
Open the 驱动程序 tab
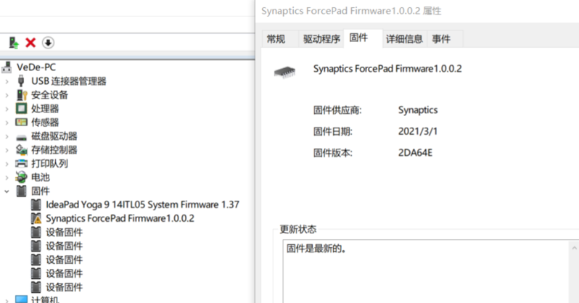coord(321,39)
